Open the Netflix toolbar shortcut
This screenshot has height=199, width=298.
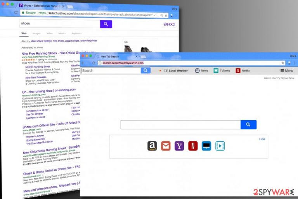point(243,71)
